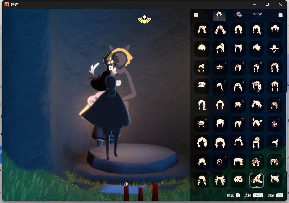Choose the low pigtails with pink ties
Screen dimensions: 289x203
(x=202, y=180)
